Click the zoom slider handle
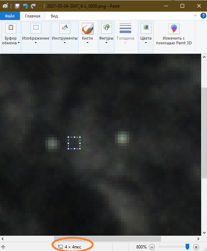207x251 pixels. pos(187,247)
